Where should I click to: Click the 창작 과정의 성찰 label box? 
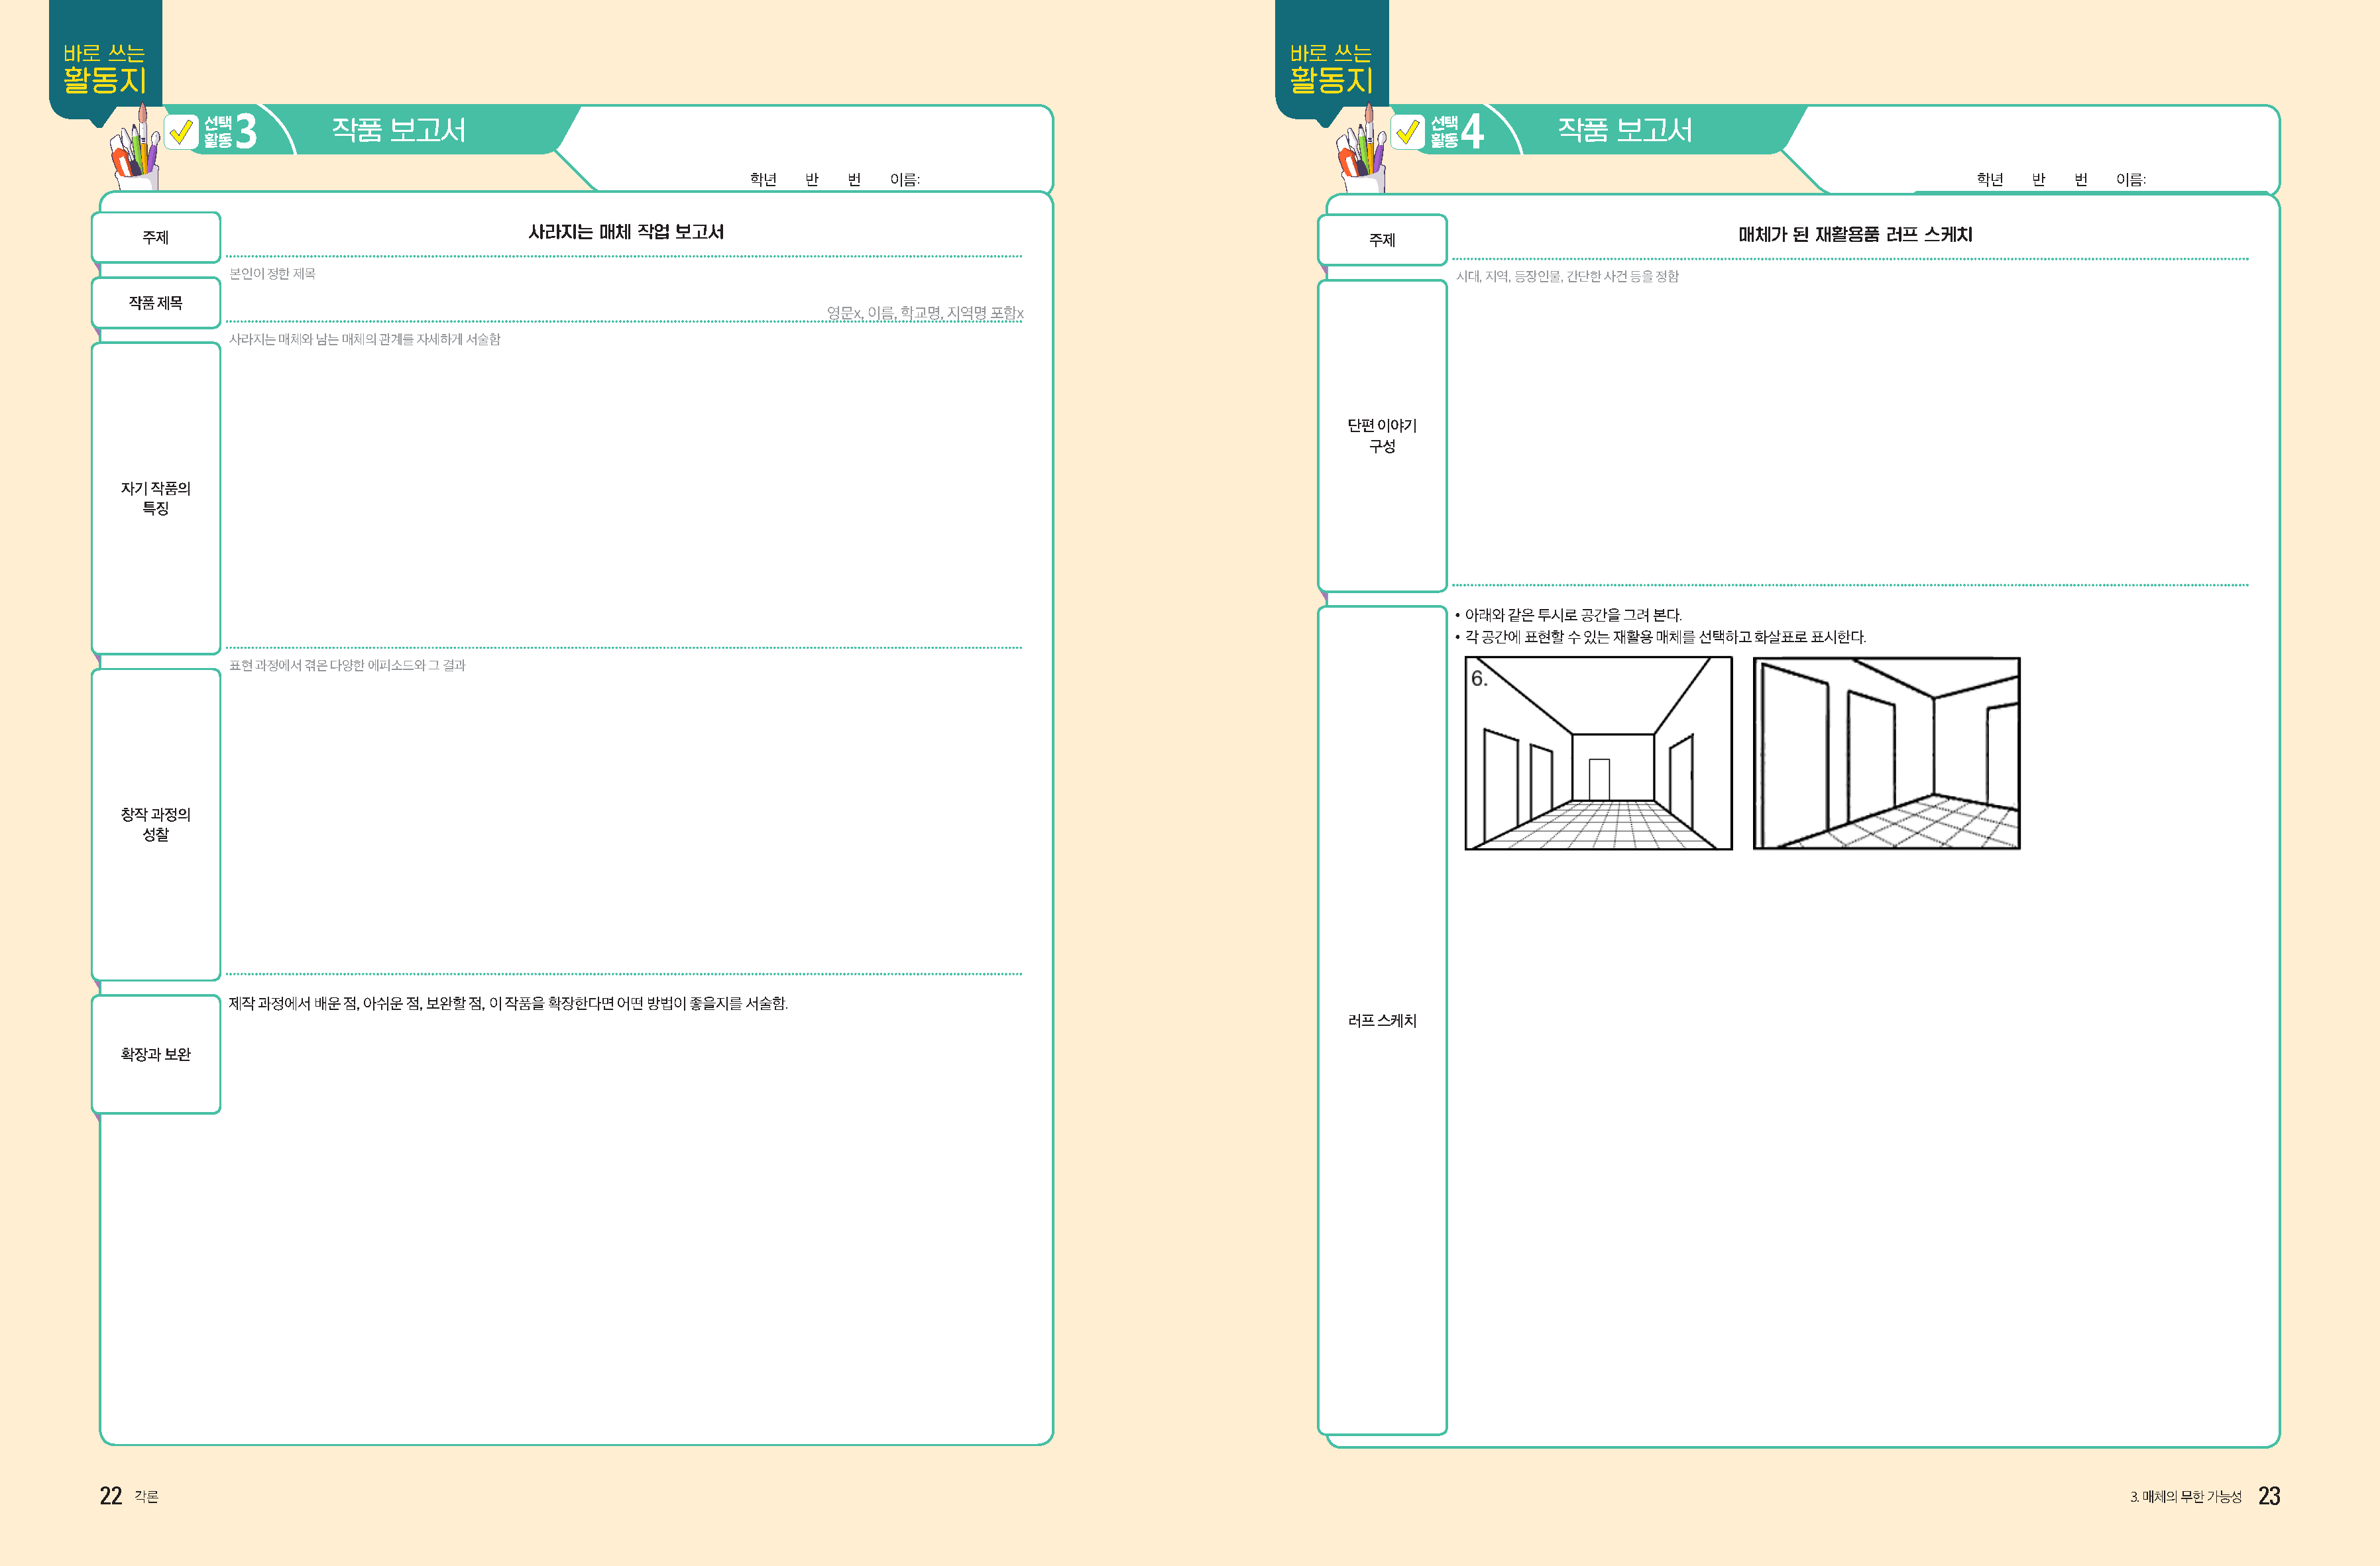tap(156, 824)
